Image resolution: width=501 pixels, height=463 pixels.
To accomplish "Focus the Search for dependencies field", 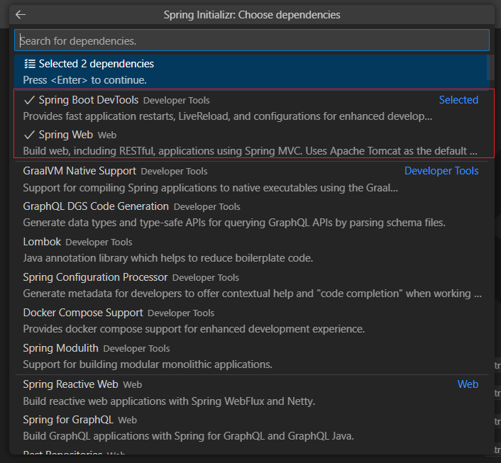I will pos(252,40).
